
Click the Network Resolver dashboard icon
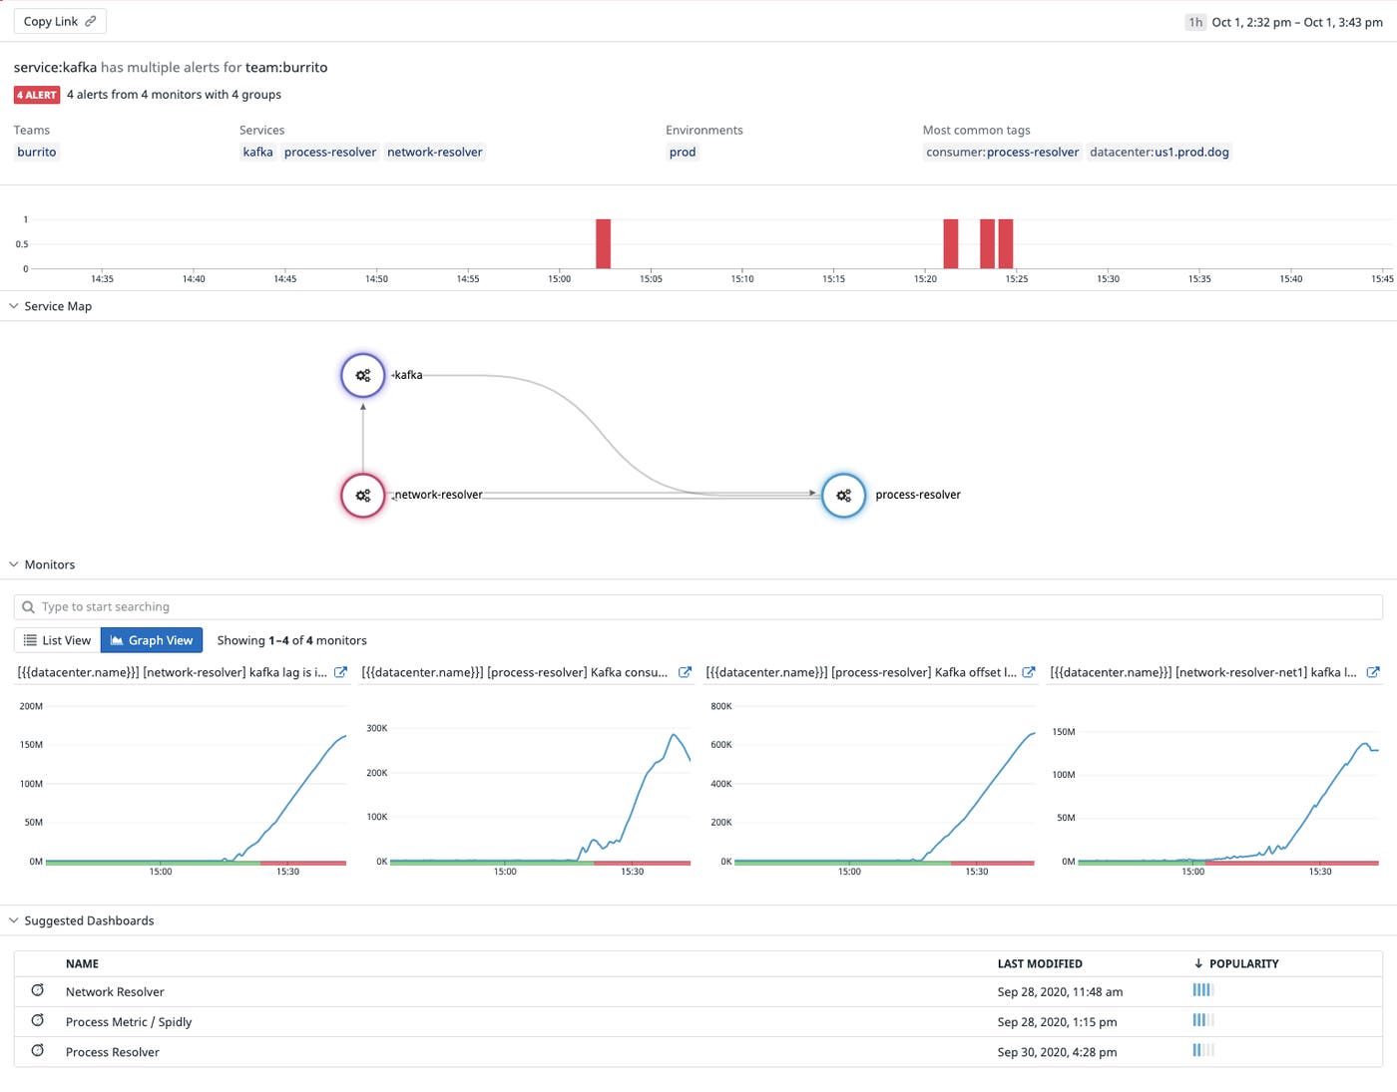click(38, 990)
